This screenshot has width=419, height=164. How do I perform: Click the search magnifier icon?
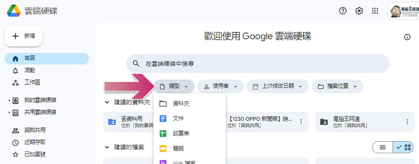(x=136, y=63)
